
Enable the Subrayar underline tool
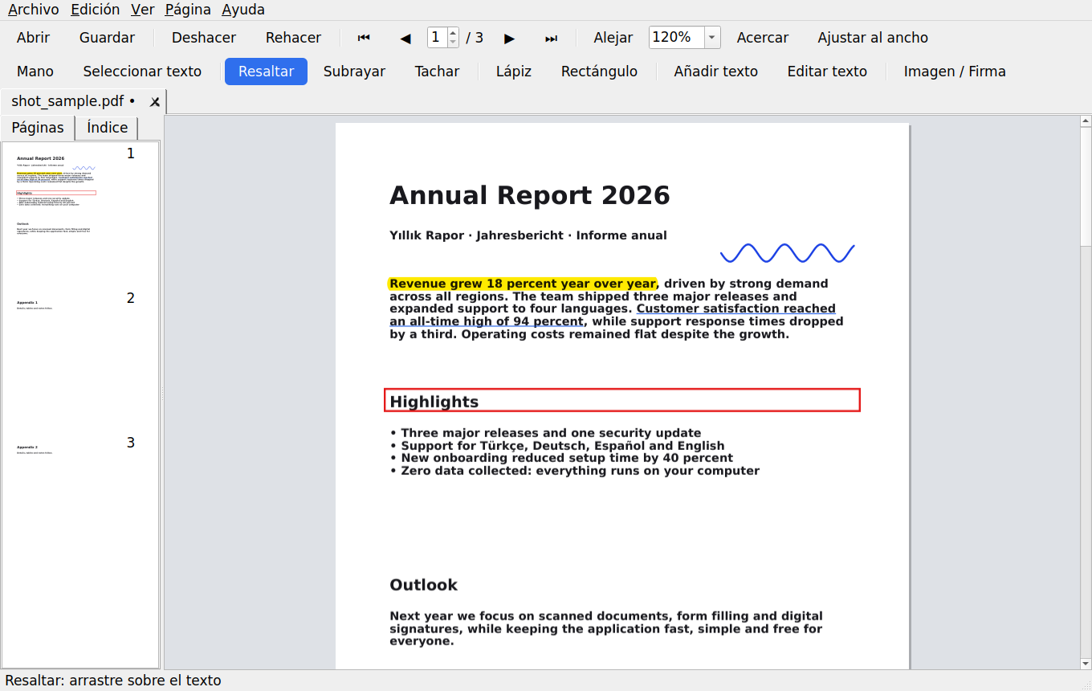click(x=354, y=72)
